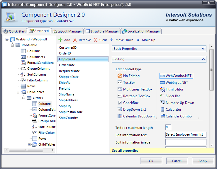Image resolution: width=217 pixels, height=169 pixels.
Task: Choose the Slider Bar icon
Action: [162, 95]
